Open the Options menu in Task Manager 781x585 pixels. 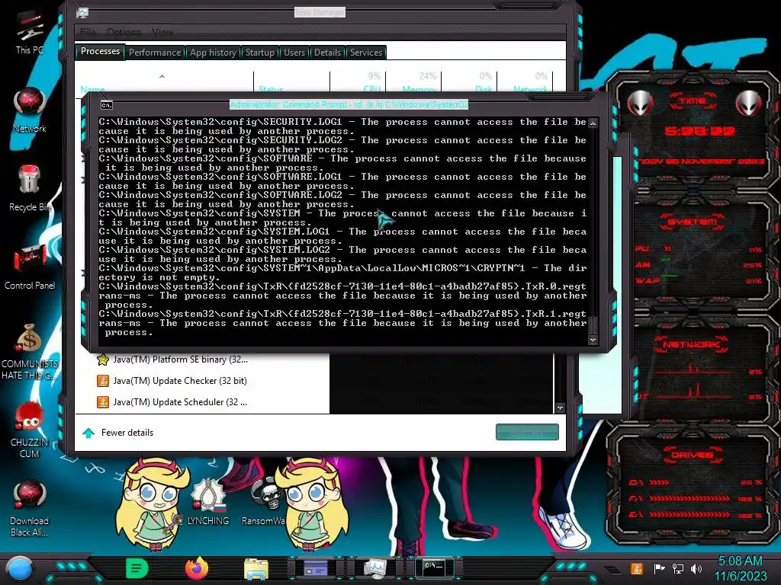tap(124, 32)
